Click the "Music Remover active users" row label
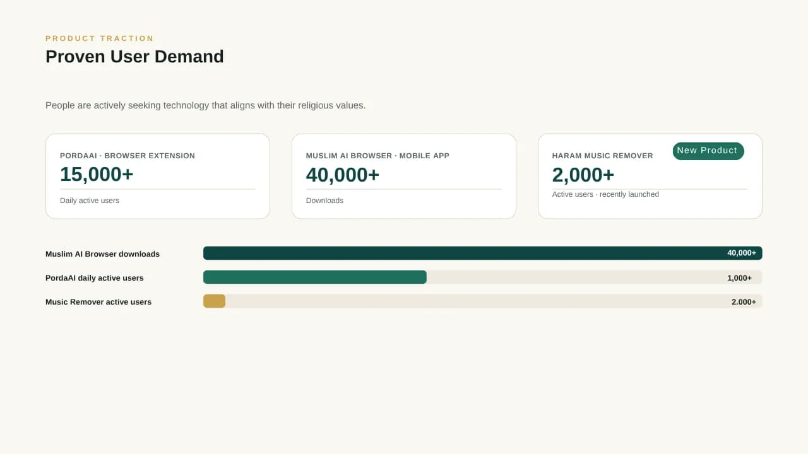This screenshot has width=808, height=454. (x=98, y=302)
